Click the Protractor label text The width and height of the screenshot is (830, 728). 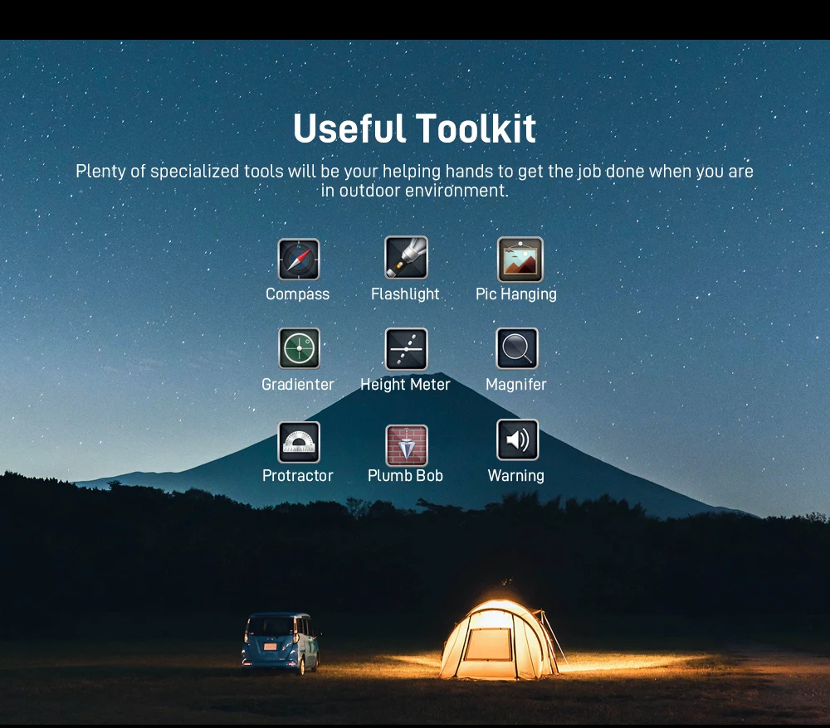[297, 476]
